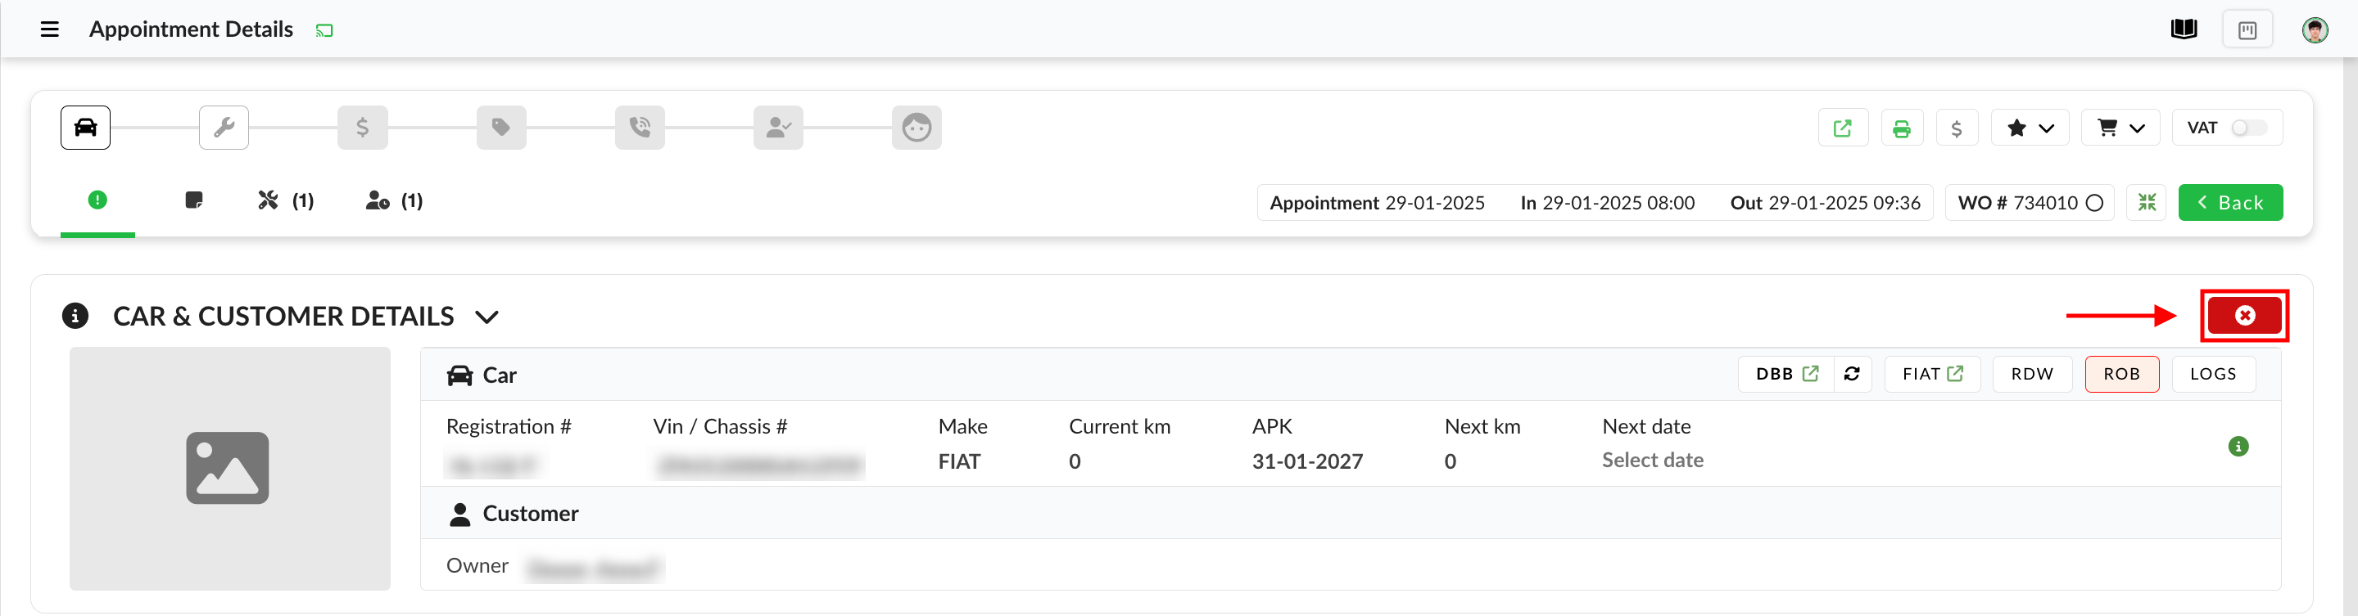
Task: Click the Next date Select date field
Action: coord(1651,461)
